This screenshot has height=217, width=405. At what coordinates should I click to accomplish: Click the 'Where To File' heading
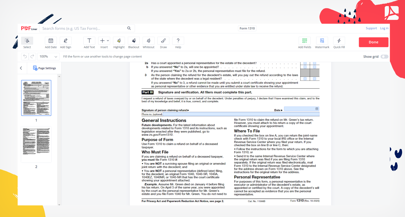[x=247, y=131]
